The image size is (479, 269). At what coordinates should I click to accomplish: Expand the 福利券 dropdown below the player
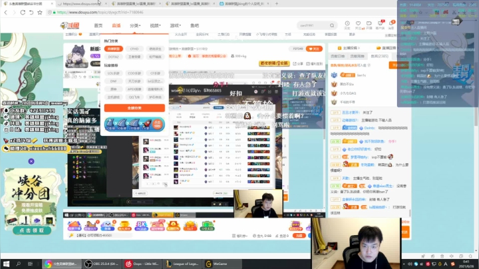pos(239,236)
